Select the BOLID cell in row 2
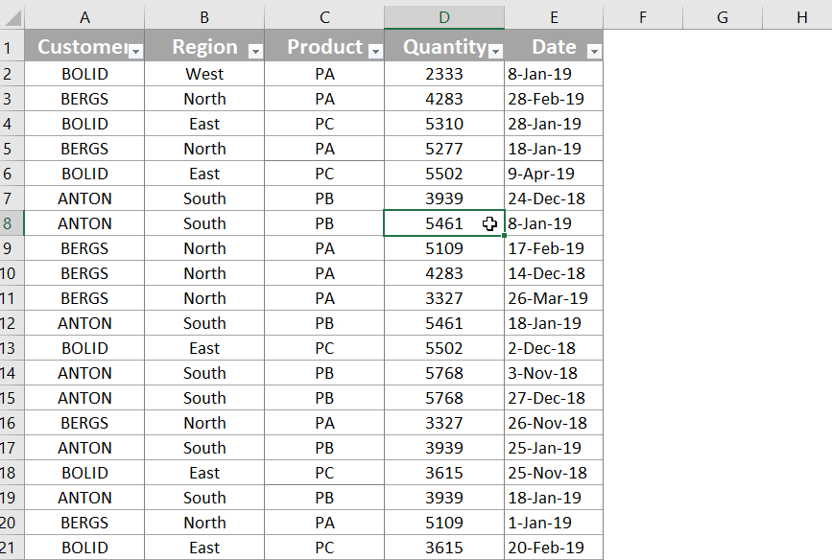 pyautogui.click(x=84, y=74)
